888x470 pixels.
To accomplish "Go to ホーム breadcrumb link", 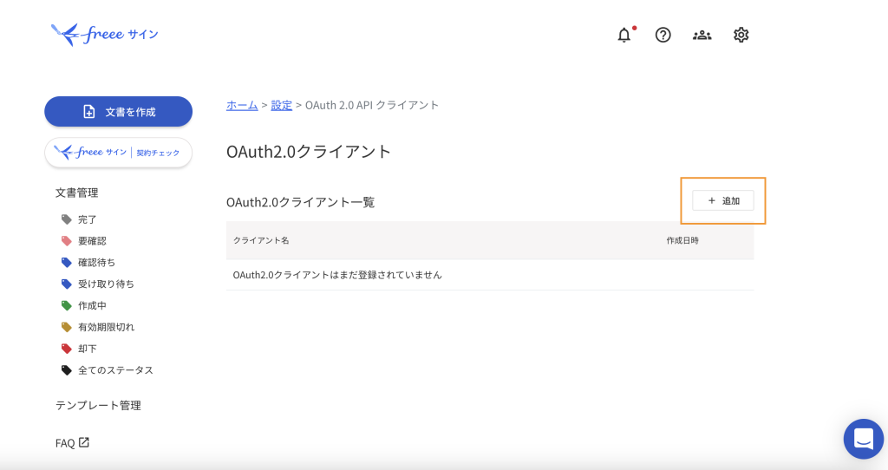I will point(242,105).
